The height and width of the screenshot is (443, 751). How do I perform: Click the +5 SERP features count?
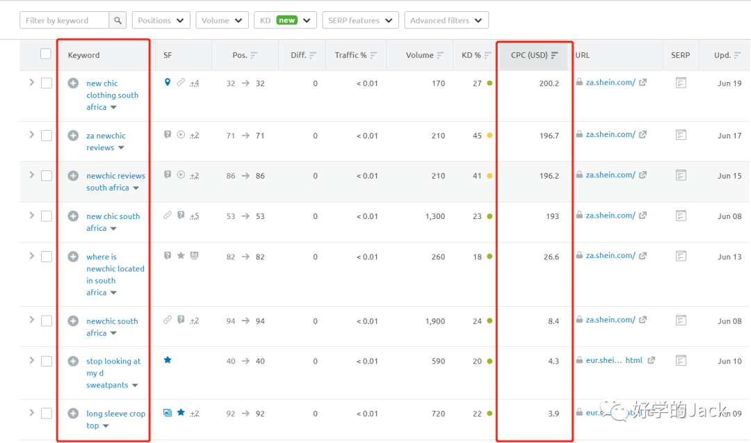[194, 216]
